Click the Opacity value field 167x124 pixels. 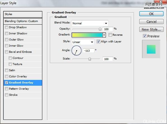point(108,29)
